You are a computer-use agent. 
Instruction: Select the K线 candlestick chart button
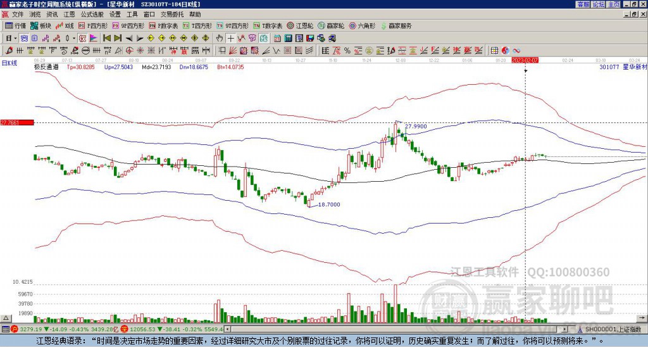[x=65, y=26]
